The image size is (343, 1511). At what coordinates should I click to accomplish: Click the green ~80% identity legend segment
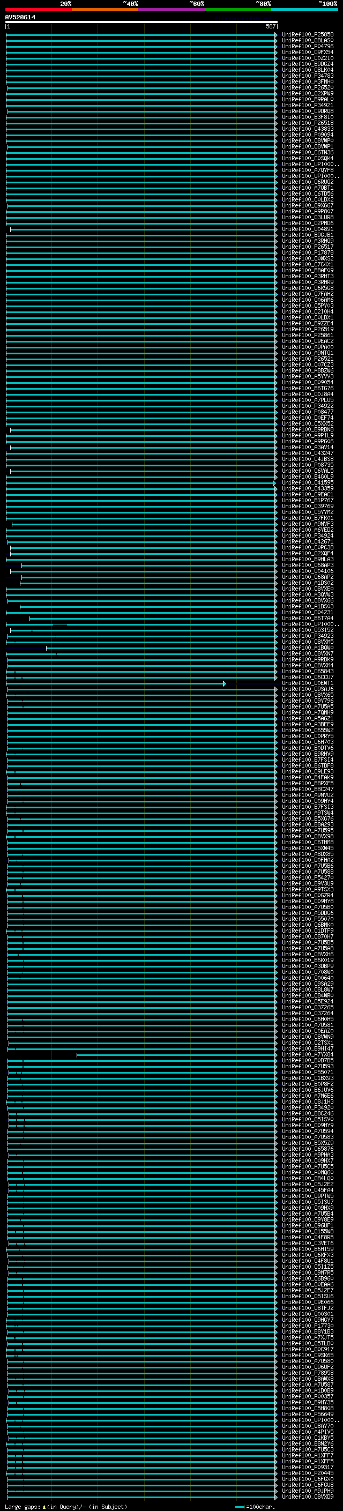[x=237, y=10]
